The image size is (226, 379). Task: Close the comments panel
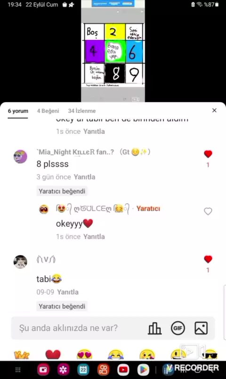click(214, 110)
